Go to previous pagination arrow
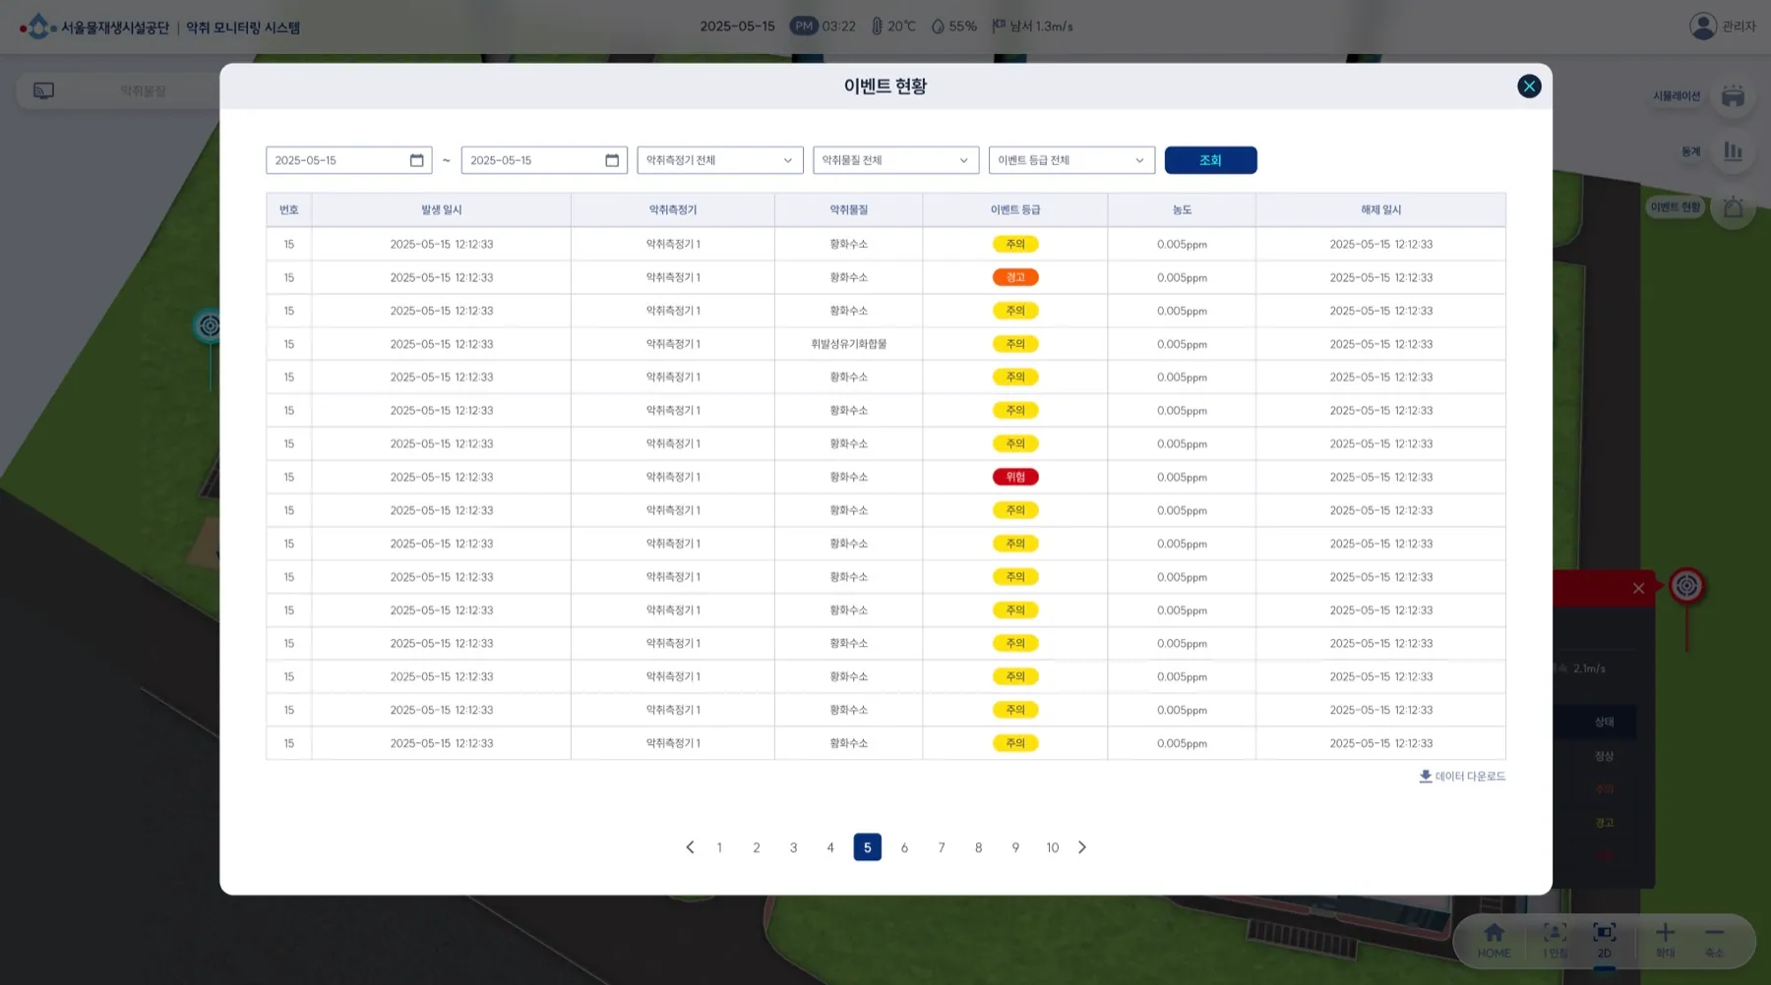 (x=690, y=847)
